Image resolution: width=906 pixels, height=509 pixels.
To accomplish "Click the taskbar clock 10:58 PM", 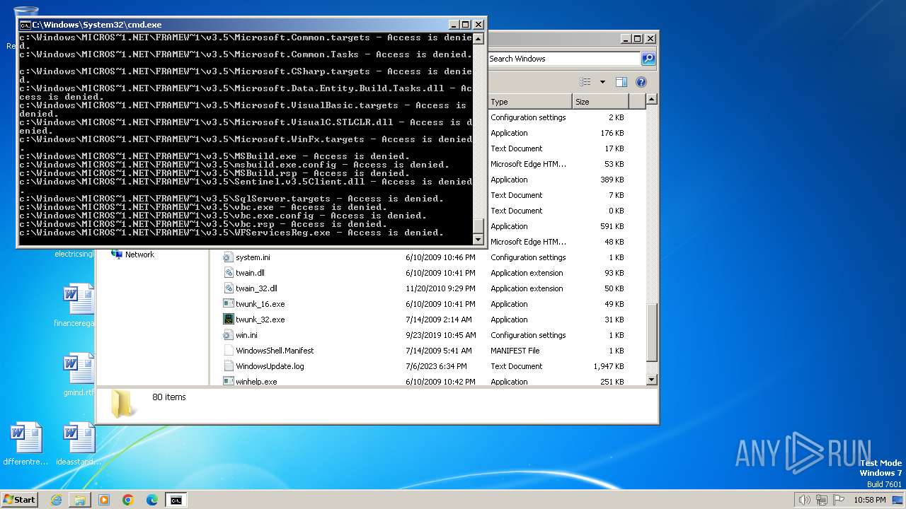I will tap(870, 500).
